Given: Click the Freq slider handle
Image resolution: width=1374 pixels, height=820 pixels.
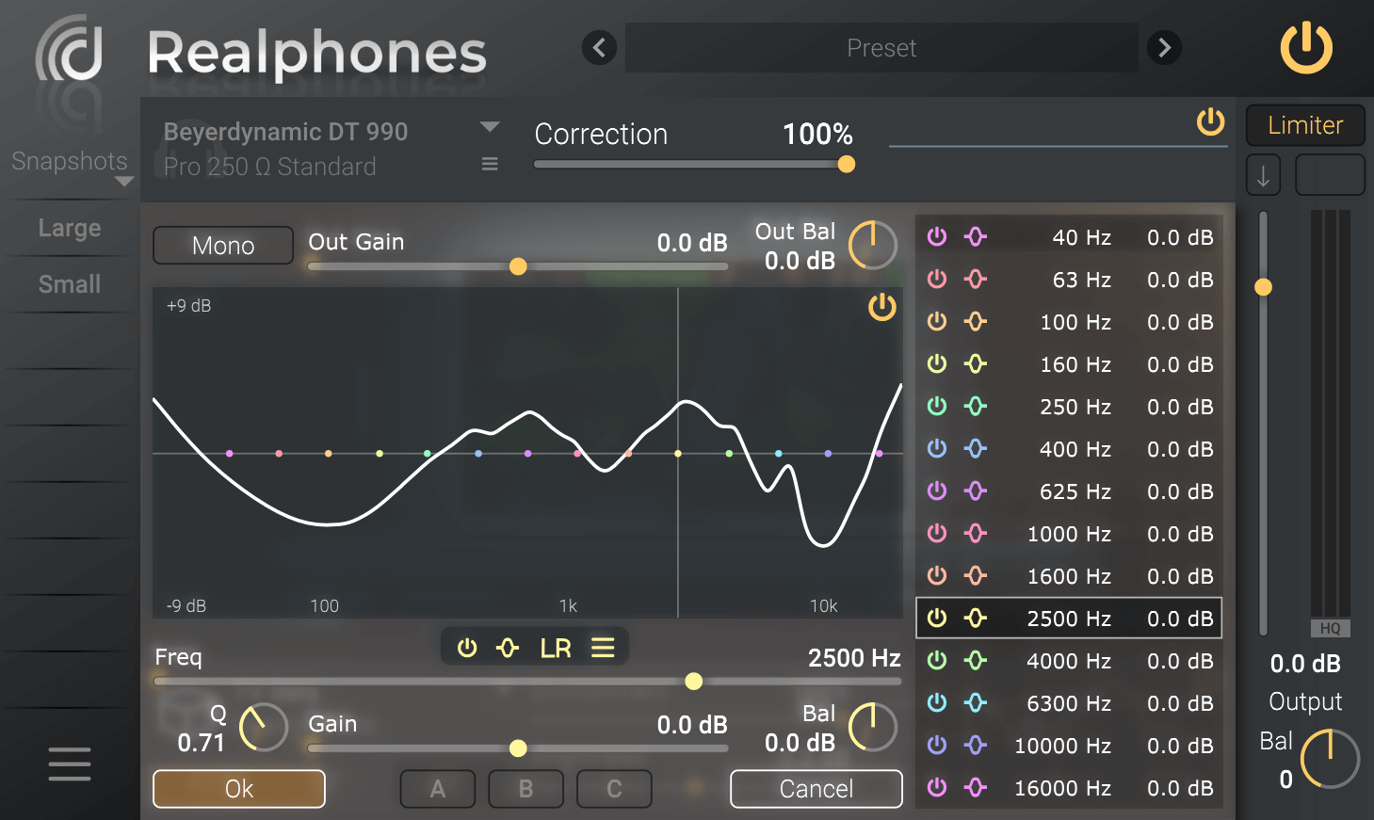Looking at the screenshot, I should (x=694, y=681).
